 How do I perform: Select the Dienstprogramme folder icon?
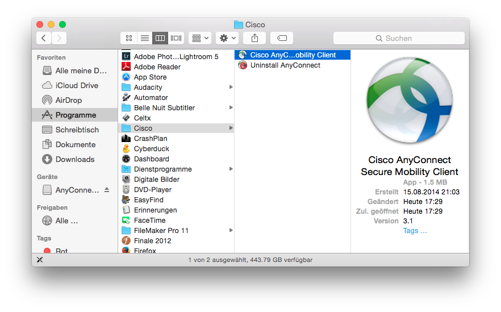click(126, 169)
